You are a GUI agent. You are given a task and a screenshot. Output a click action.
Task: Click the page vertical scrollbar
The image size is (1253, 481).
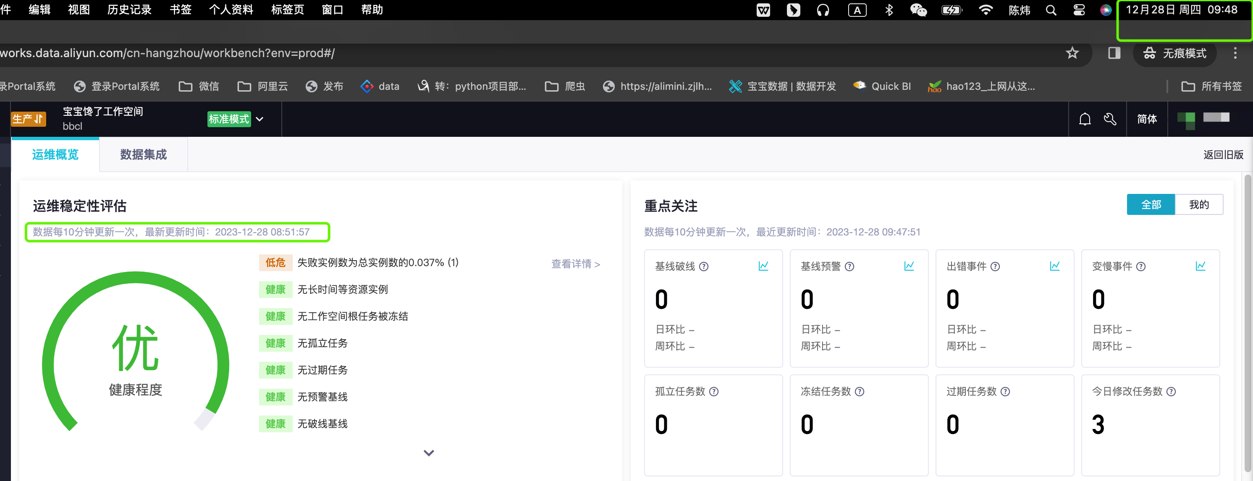coord(1248,324)
